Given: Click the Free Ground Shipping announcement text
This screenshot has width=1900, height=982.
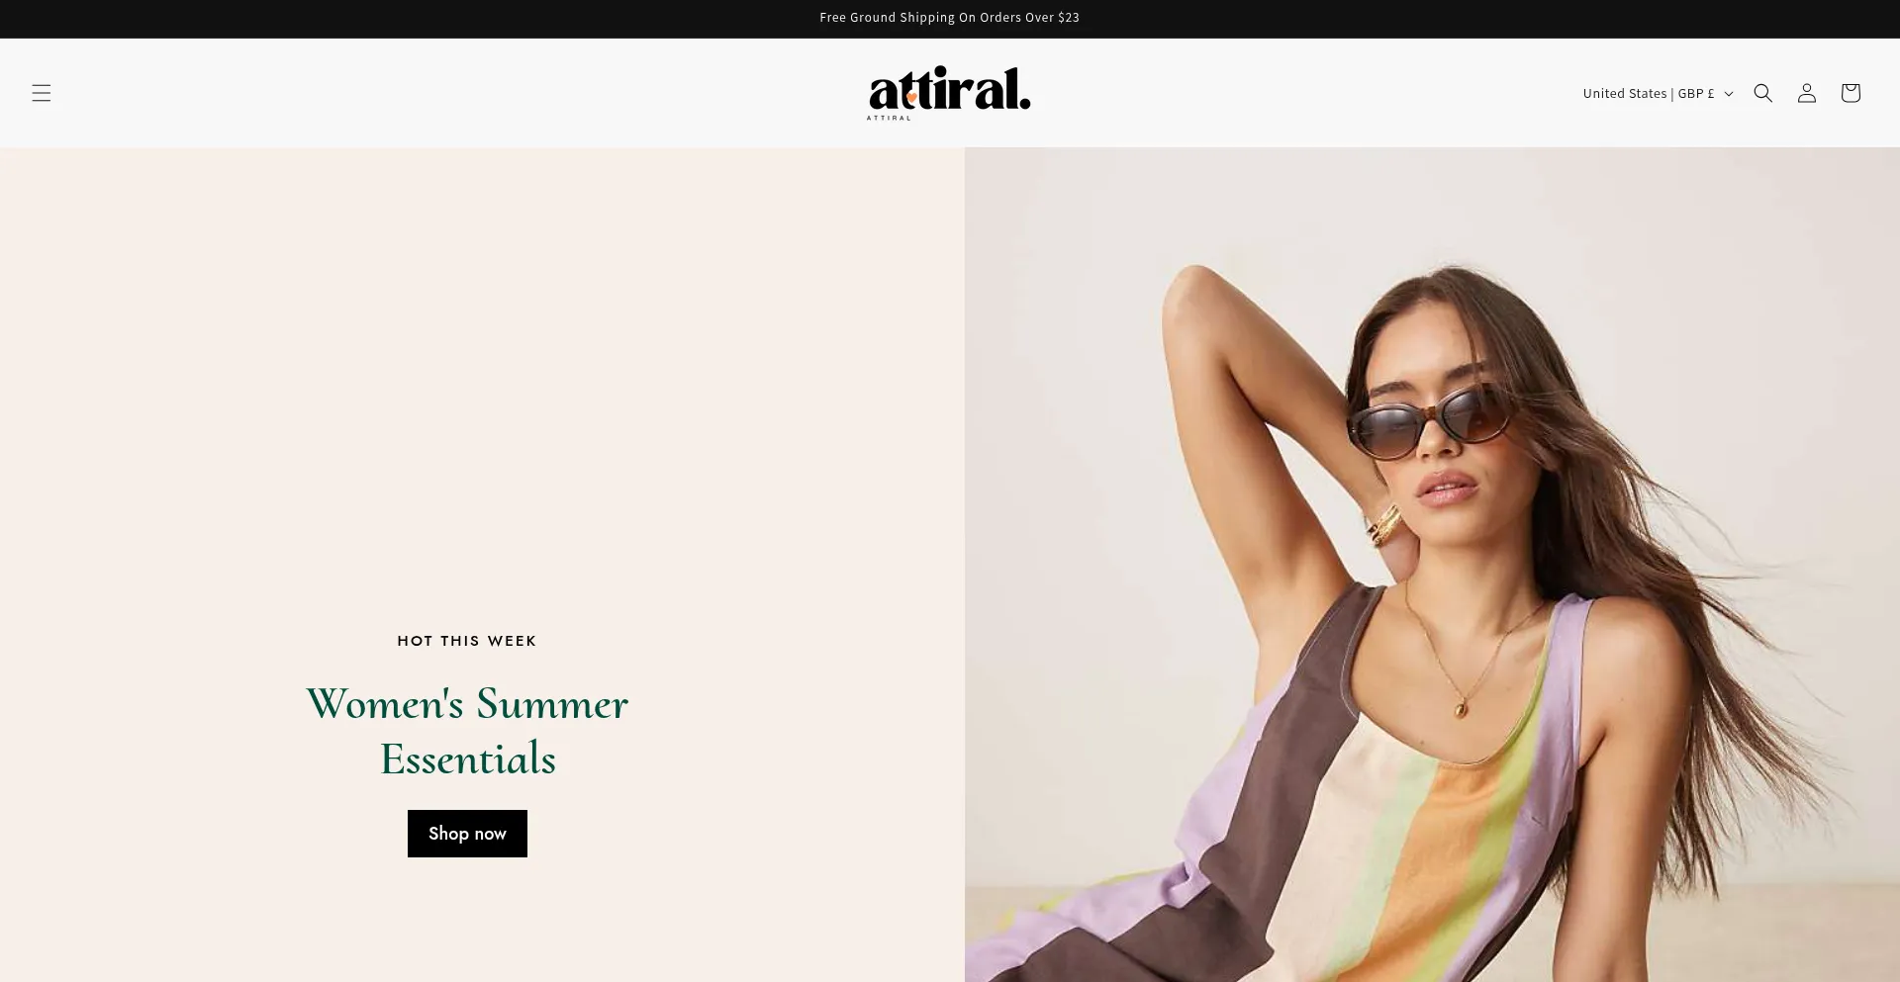Looking at the screenshot, I should (x=949, y=18).
